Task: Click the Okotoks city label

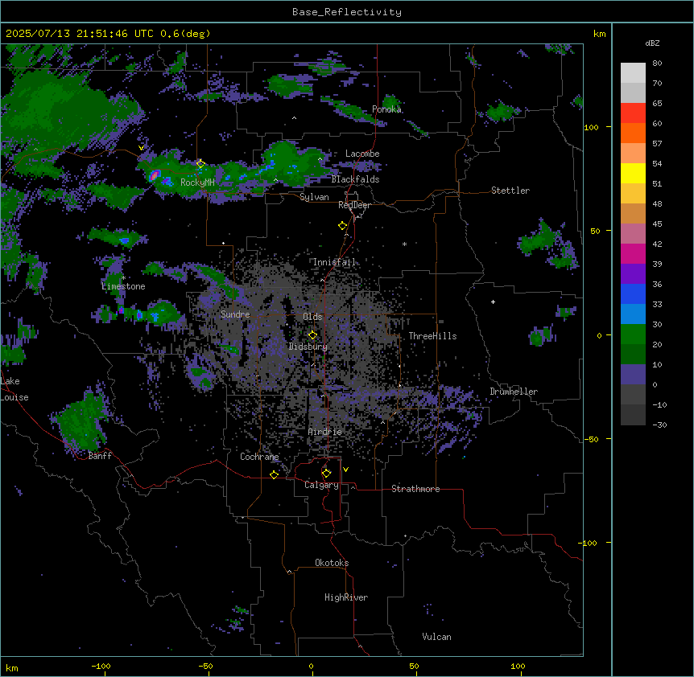Action: 332,563
